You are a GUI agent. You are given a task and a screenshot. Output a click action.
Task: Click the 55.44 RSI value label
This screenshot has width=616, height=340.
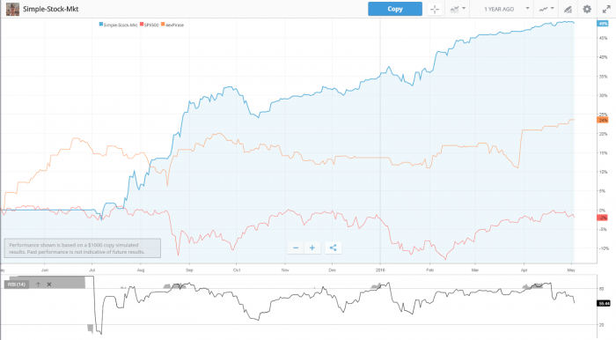click(x=604, y=303)
